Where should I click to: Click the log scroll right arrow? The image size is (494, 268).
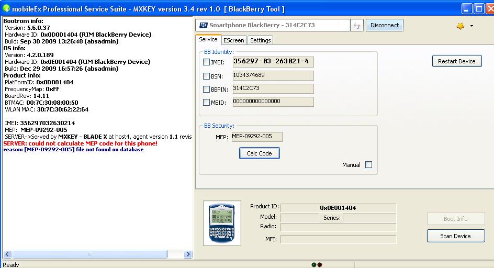click(188, 254)
